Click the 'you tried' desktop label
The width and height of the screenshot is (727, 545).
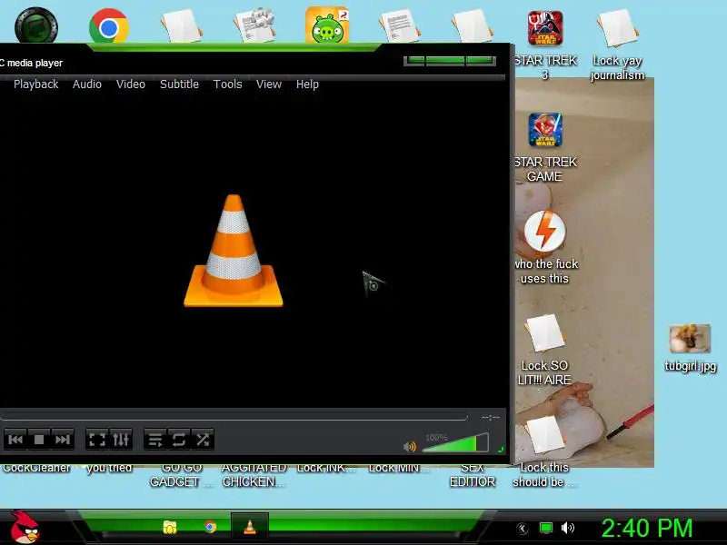(x=109, y=469)
